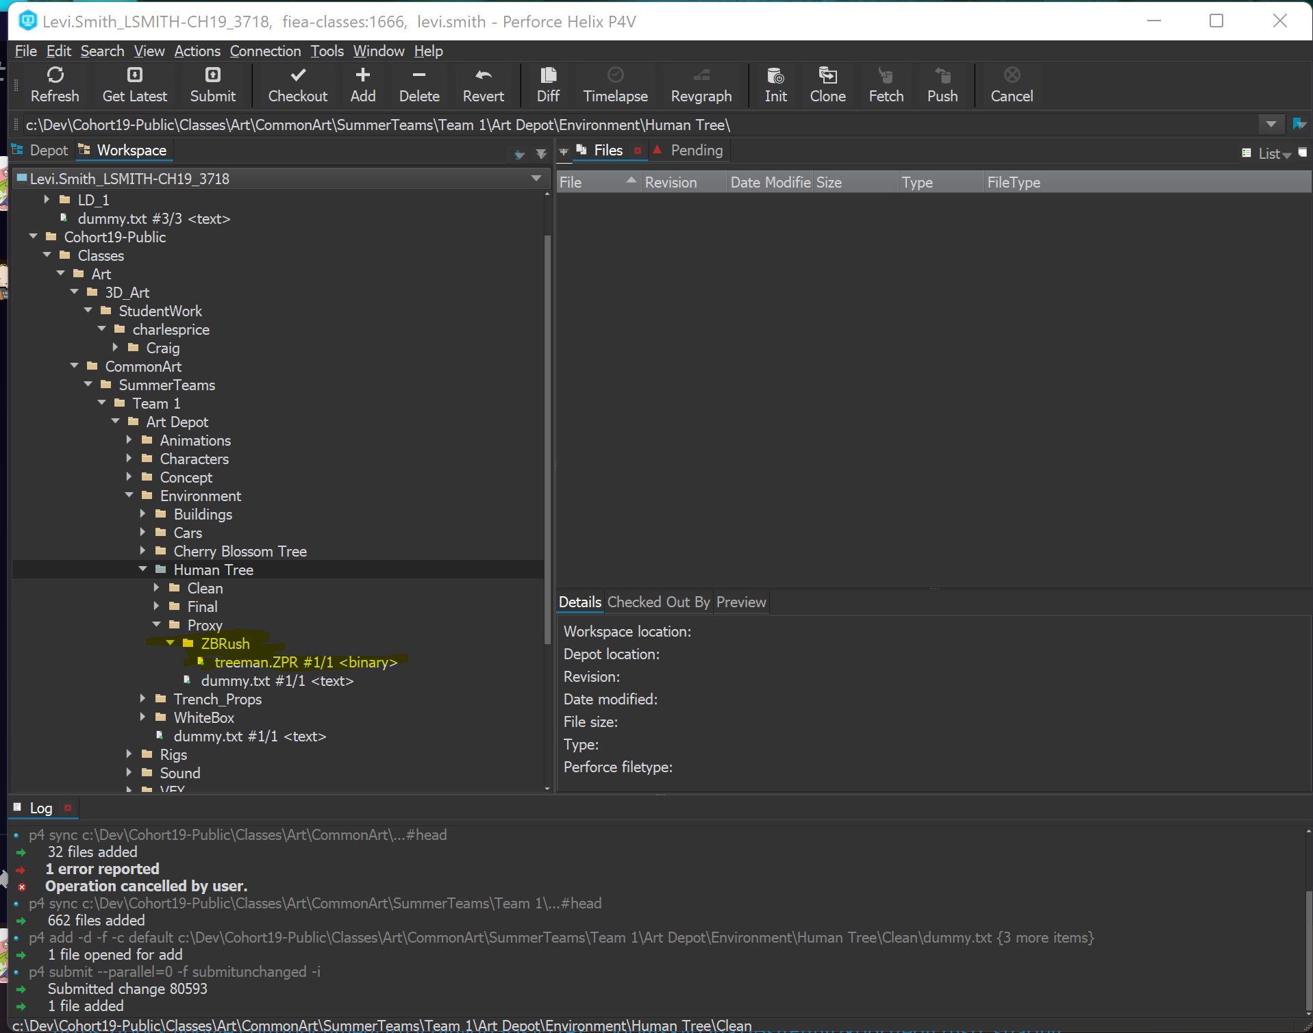Expand the Cherry Blossom Tree folder
Screen dimensions: 1313x1033
point(142,550)
